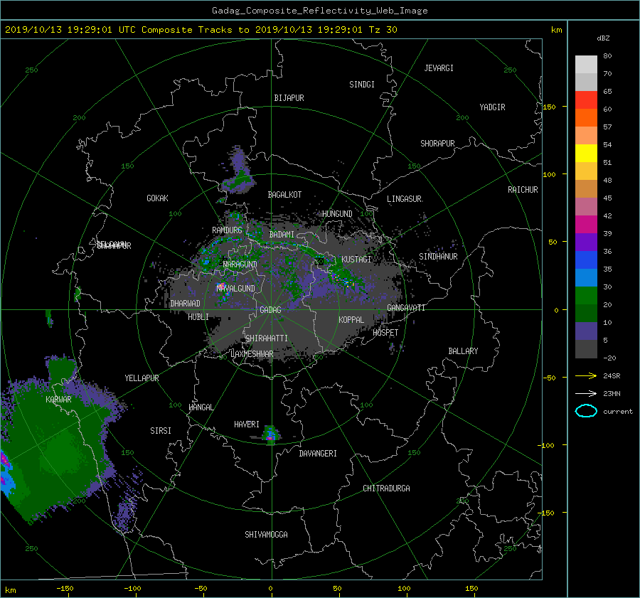The height and width of the screenshot is (598, 640).
Task: Select the bright green 30 dBZ swatch
Action: [586, 296]
